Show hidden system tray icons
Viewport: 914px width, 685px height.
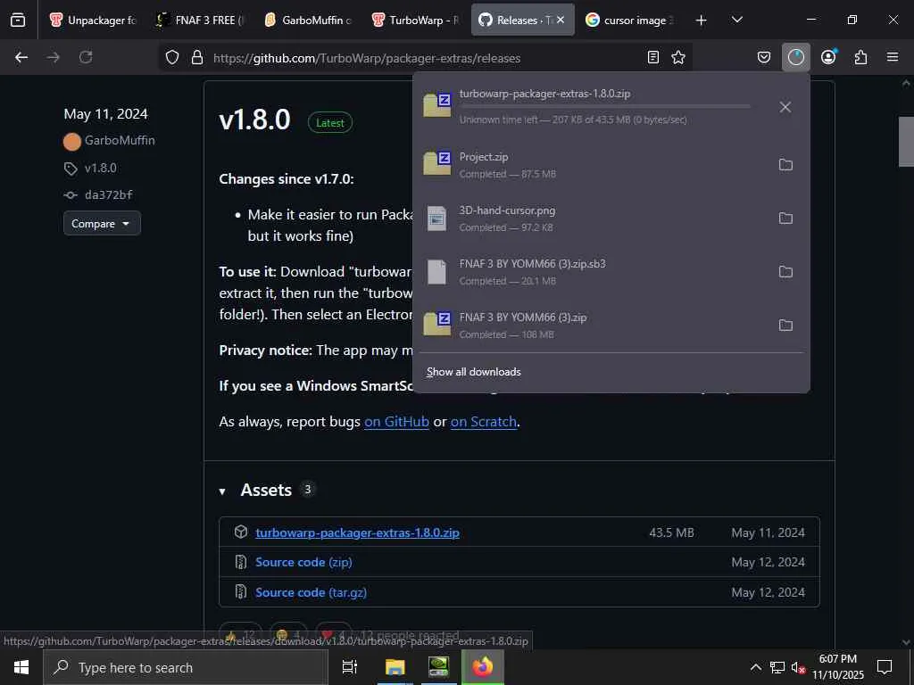755,667
